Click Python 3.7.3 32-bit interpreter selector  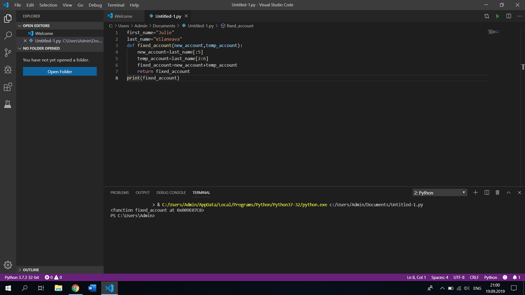pyautogui.click(x=22, y=278)
